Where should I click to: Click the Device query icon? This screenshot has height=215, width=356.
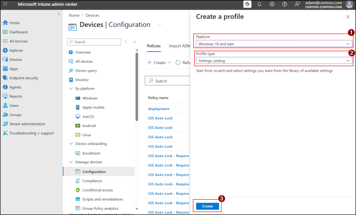point(71,71)
